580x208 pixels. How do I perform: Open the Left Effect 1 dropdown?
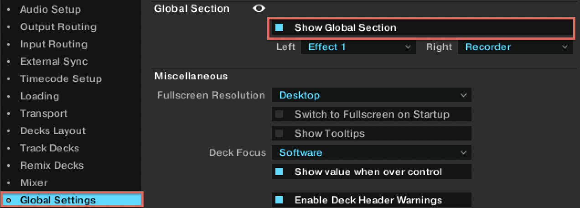click(358, 47)
